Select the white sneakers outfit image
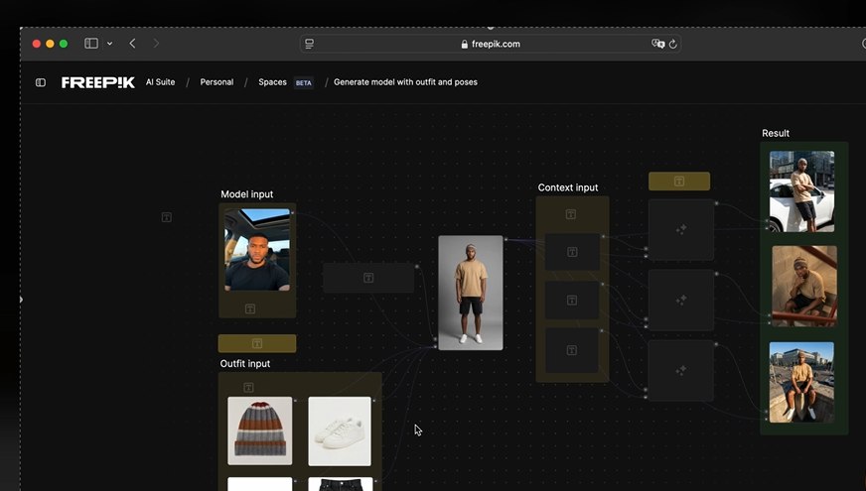The width and height of the screenshot is (866, 491). coord(340,430)
